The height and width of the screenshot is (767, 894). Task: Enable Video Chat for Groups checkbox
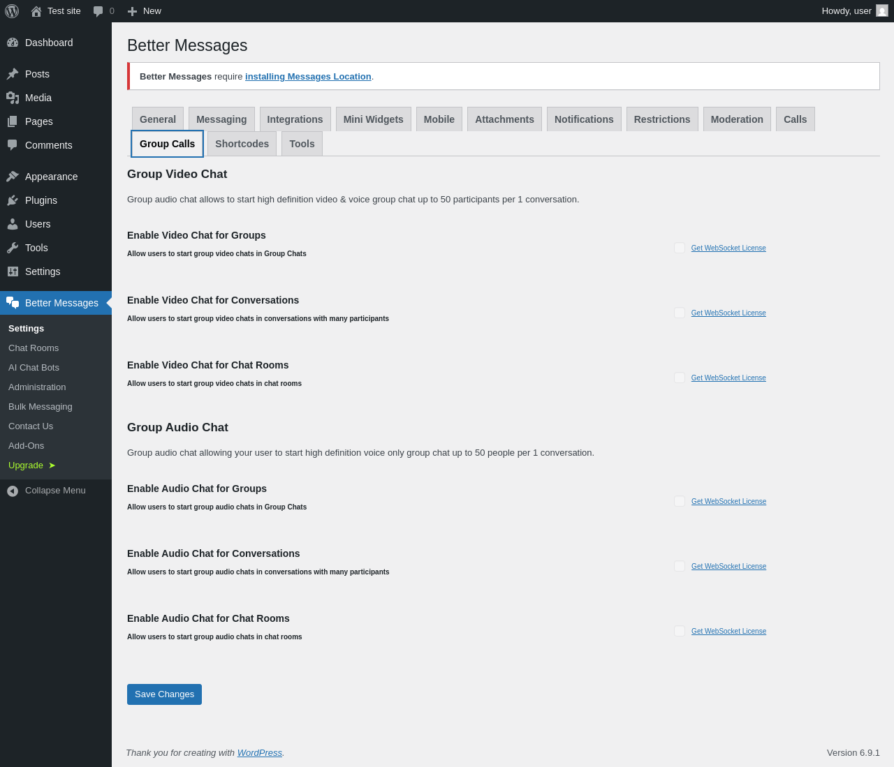pos(680,248)
